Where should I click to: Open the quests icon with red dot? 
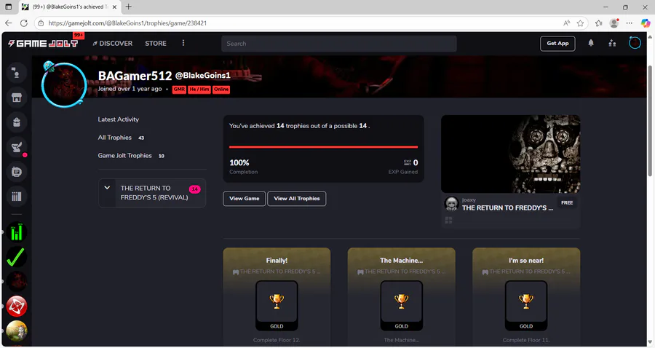pyautogui.click(x=16, y=147)
